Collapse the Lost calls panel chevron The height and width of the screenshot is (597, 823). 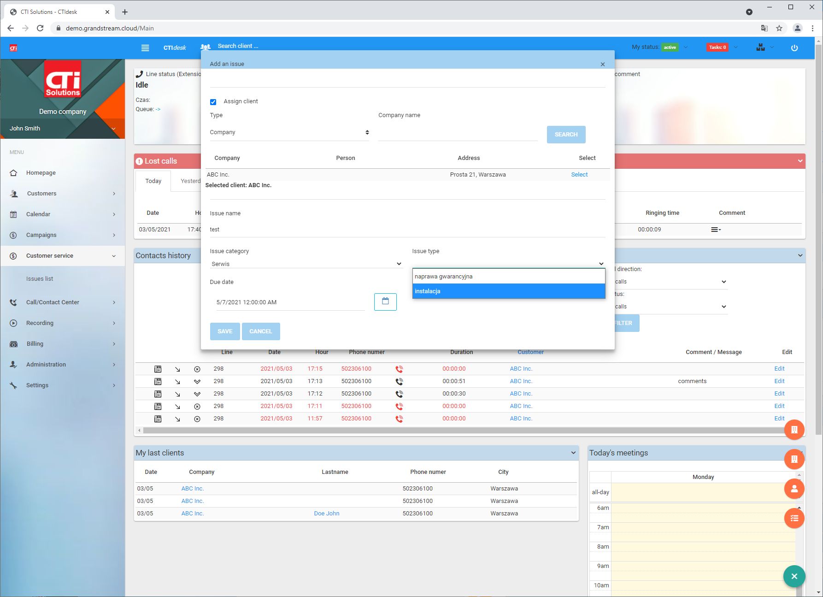coord(800,161)
